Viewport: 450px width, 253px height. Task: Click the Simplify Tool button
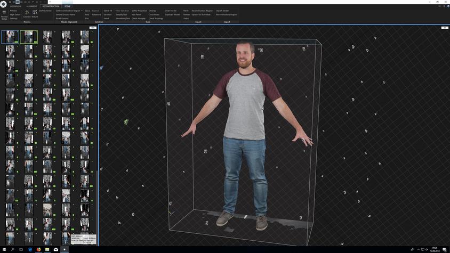click(122, 14)
